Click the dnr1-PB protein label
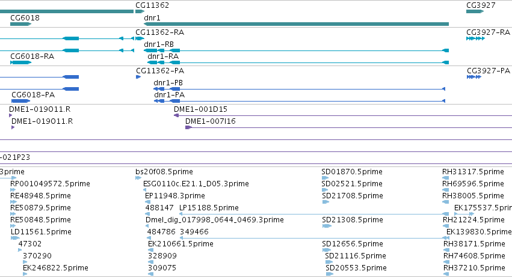Image resolution: width=512 pixels, height=277 pixels. (168, 82)
